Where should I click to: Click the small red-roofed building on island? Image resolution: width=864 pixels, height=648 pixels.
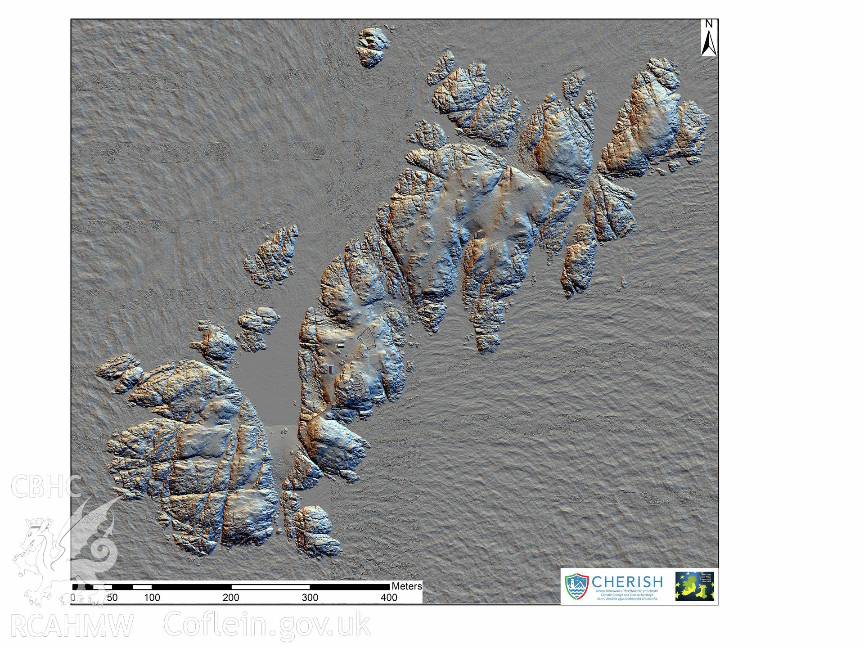pos(332,370)
